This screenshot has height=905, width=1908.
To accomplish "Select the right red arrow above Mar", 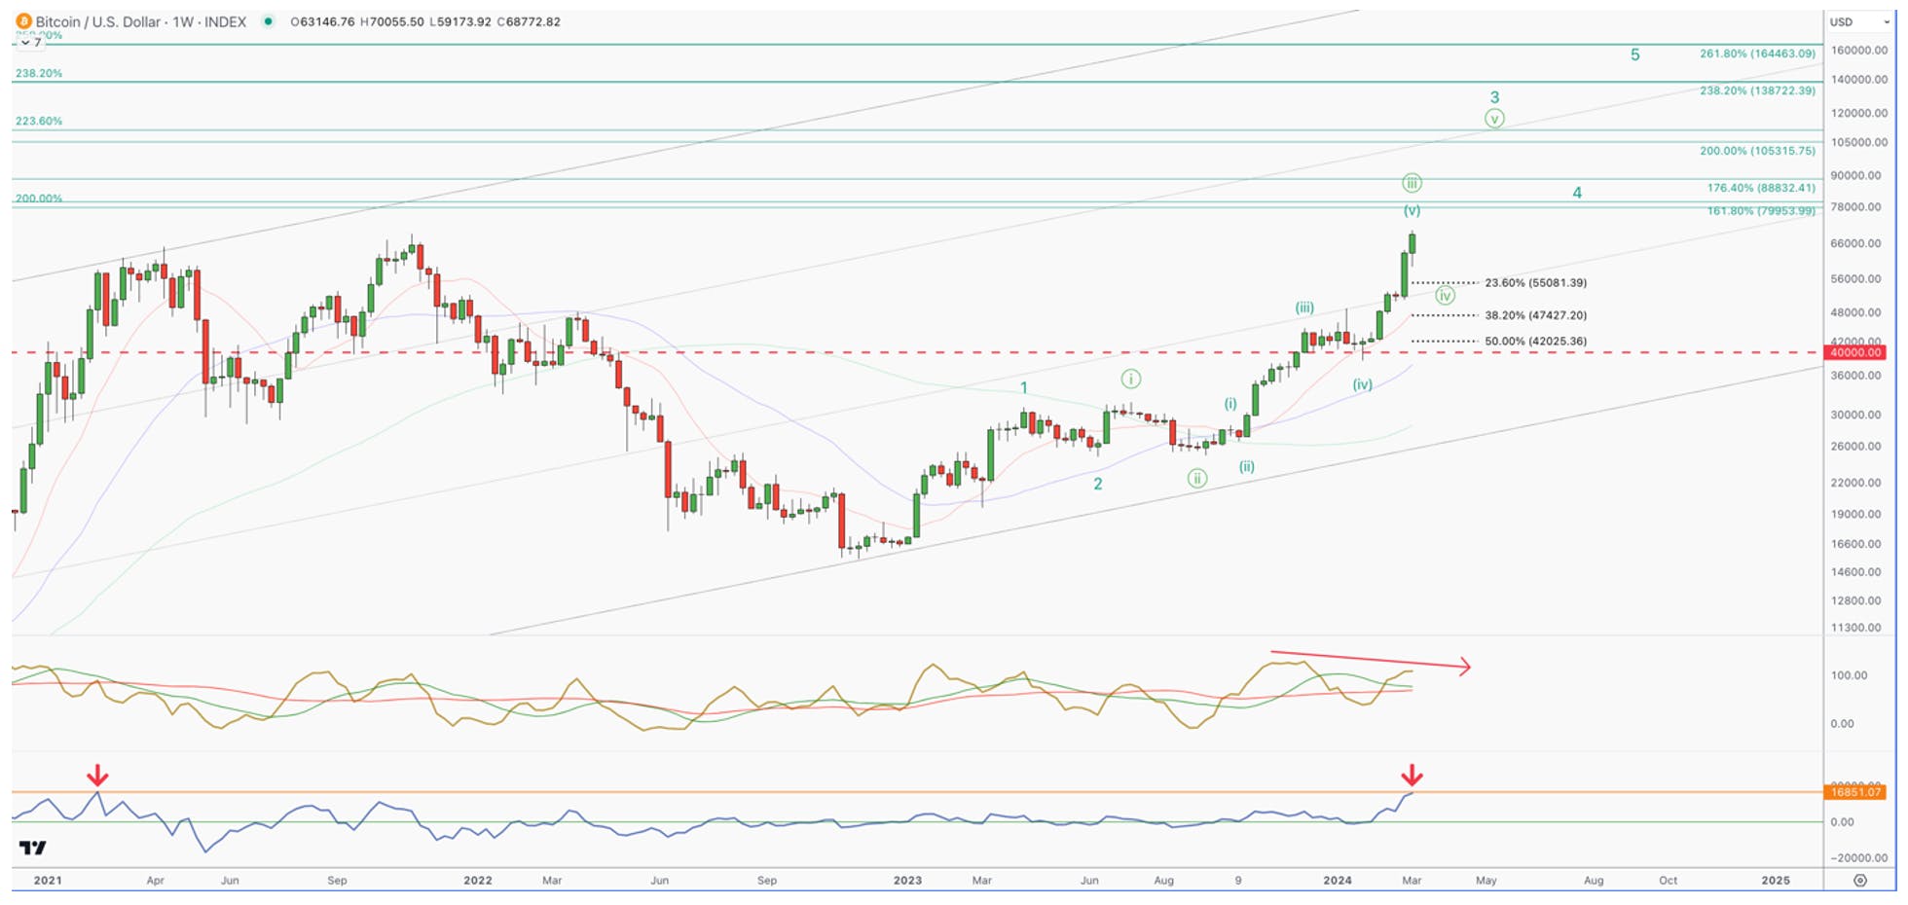I will (x=1413, y=776).
